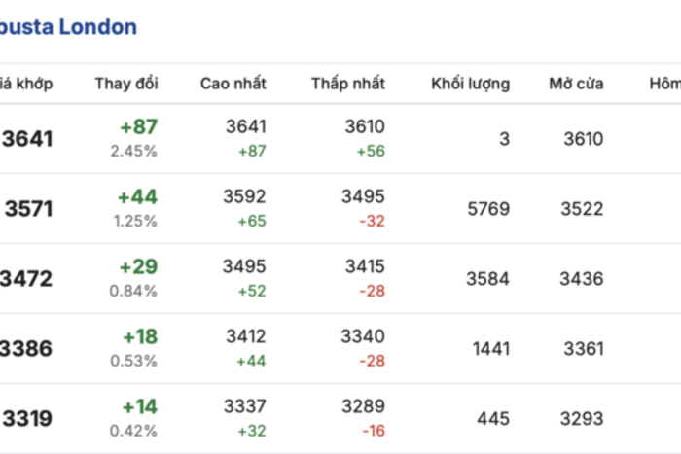681x454 pixels.
Task: Click the lowest price 3340
Action: [365, 336]
